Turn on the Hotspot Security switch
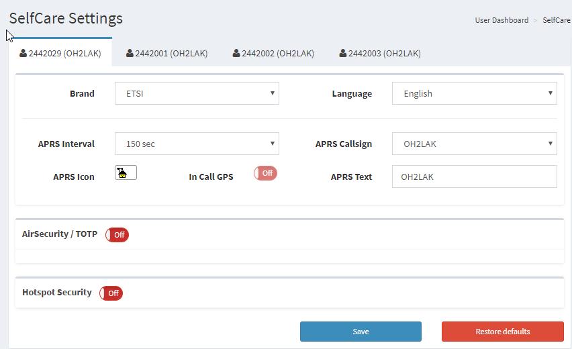The width and height of the screenshot is (572, 349). point(111,293)
